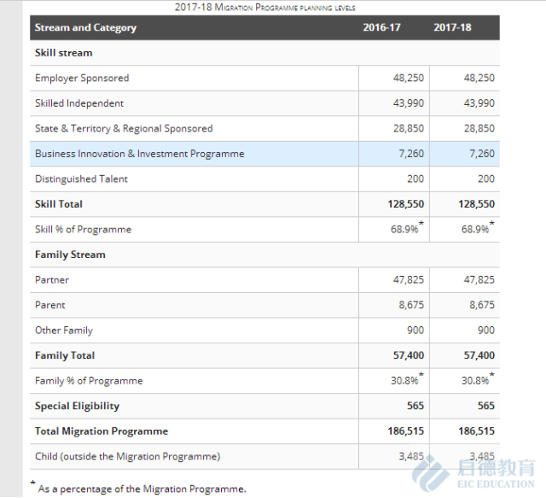Select the Skilled Independent row label
This screenshot has width=546, height=498.
click(x=79, y=103)
